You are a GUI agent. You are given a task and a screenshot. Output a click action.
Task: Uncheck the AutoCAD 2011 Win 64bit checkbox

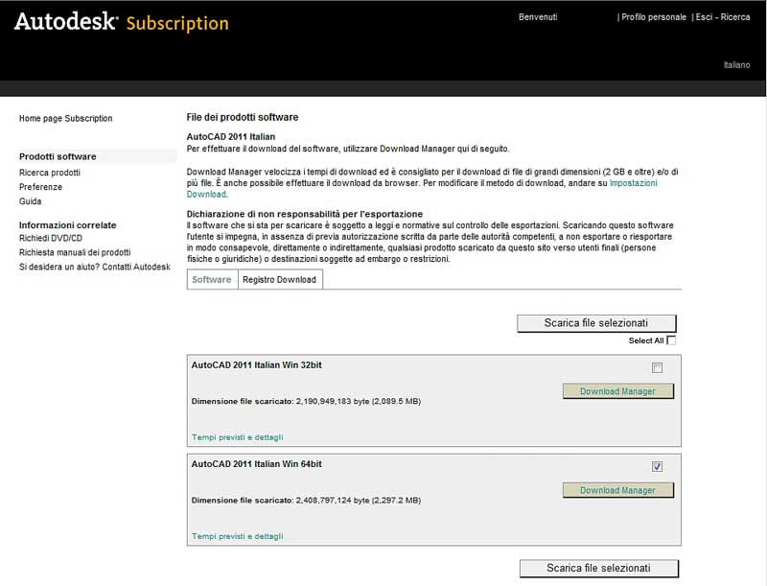(657, 467)
